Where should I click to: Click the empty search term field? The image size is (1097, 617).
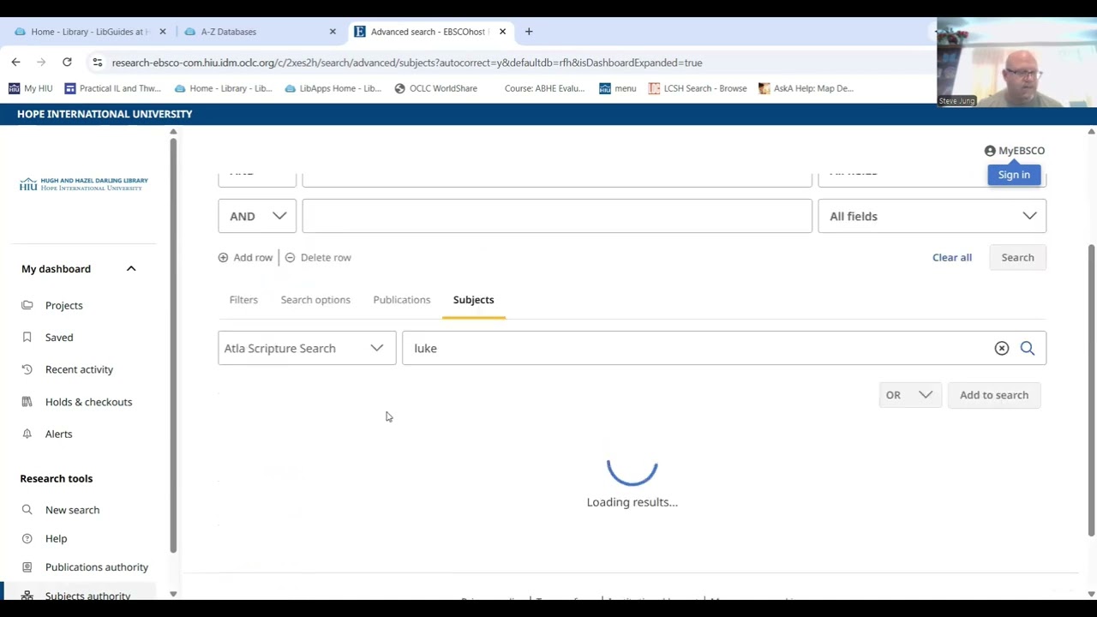[557, 216]
